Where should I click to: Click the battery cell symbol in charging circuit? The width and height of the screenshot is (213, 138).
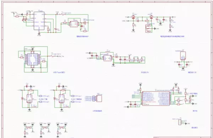(85, 23)
